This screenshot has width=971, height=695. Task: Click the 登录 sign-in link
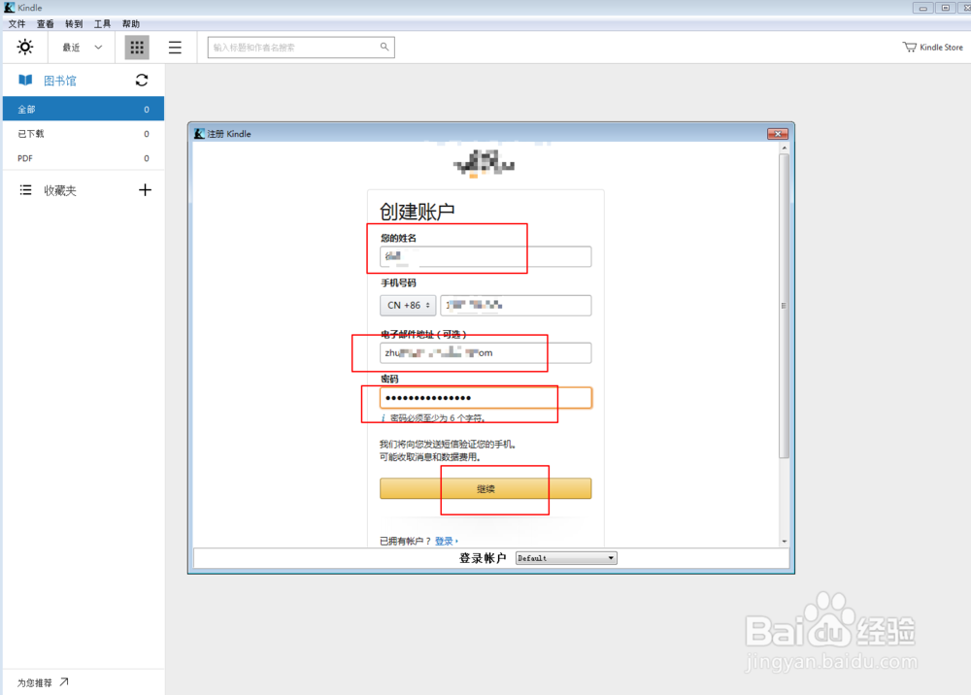444,541
